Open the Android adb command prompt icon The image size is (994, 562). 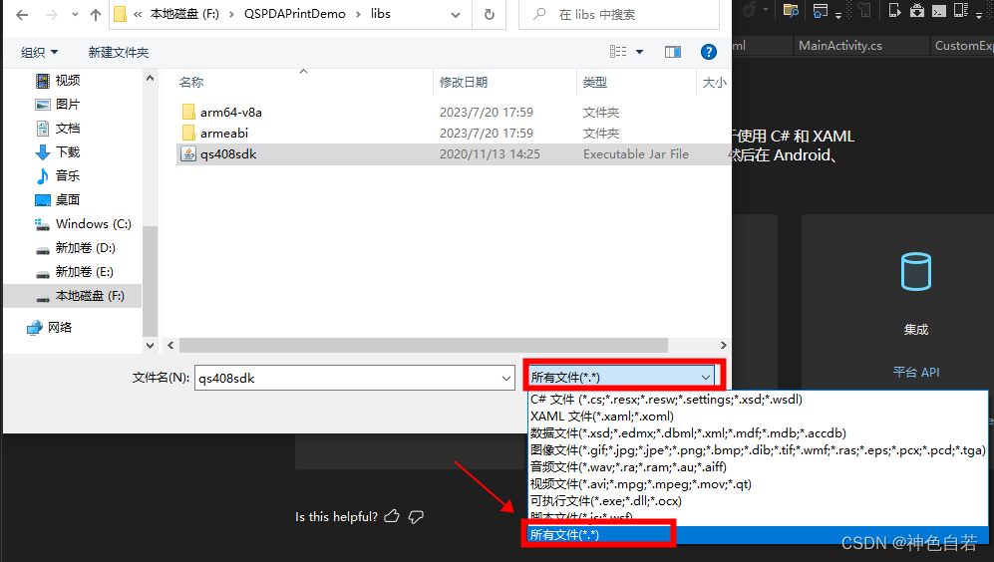tap(939, 10)
